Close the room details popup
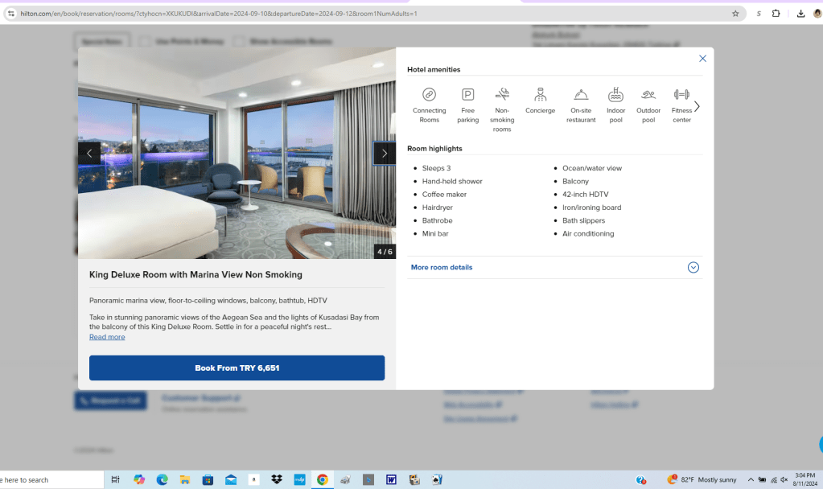This screenshot has width=823, height=489. [x=702, y=59]
